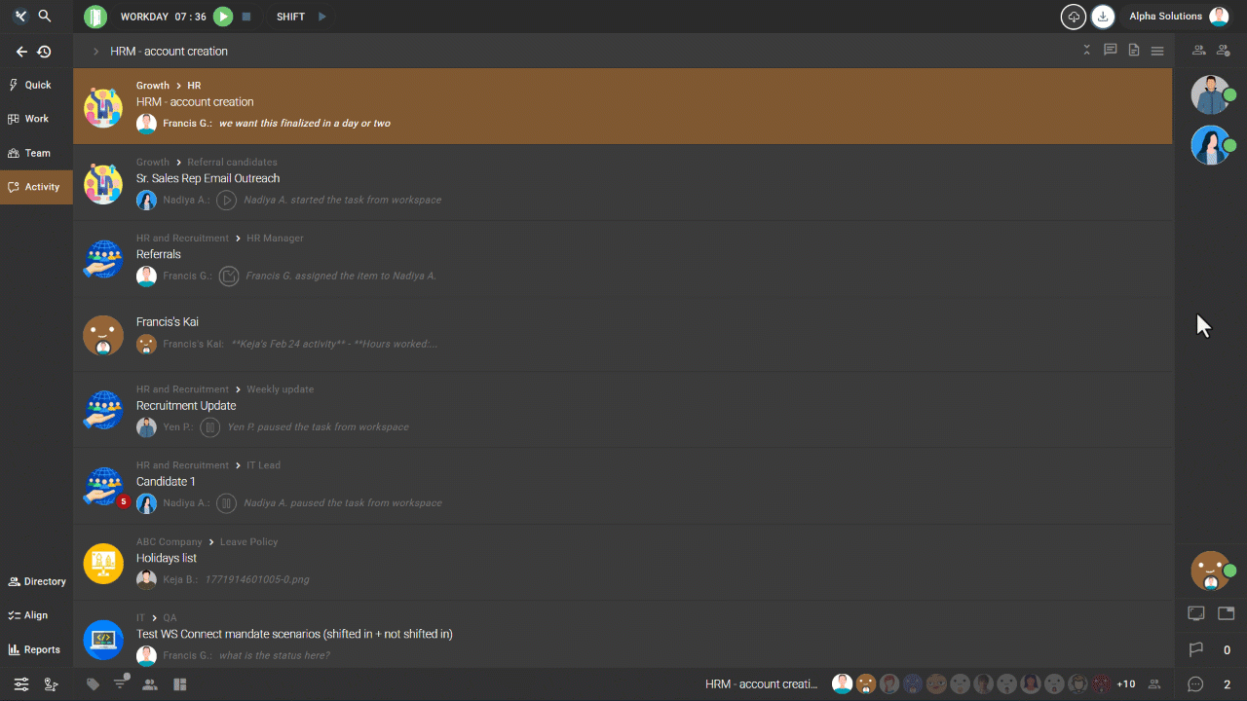Image resolution: width=1247 pixels, height=701 pixels.
Task: Start the Shift timer
Action: click(x=322, y=17)
